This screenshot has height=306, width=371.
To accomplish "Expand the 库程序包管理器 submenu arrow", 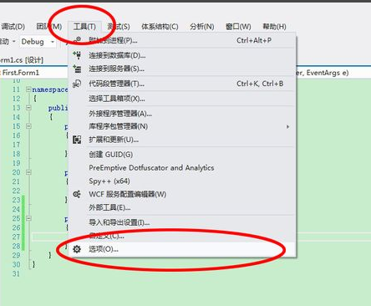I will [x=287, y=127].
